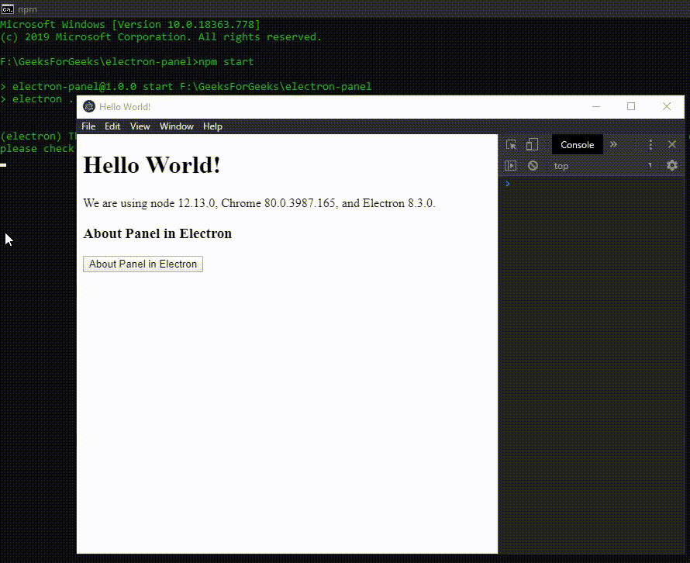The width and height of the screenshot is (690, 563).
Task: Click the cmd icon in npm window
Action: coord(8,9)
